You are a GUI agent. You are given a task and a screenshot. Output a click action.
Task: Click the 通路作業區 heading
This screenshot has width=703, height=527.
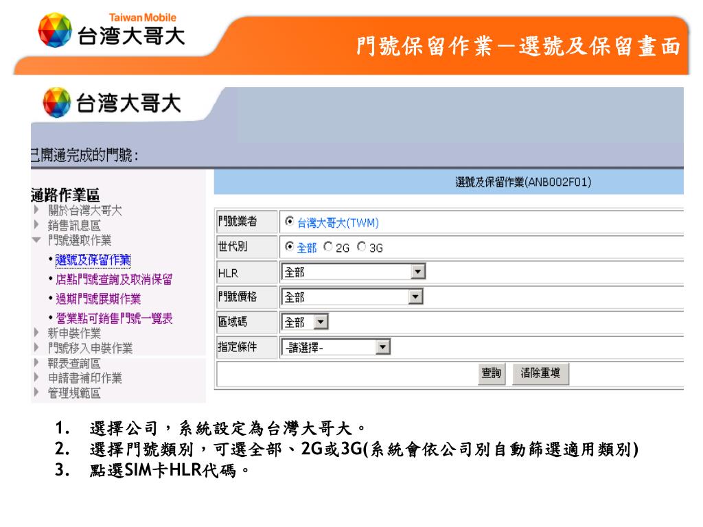(x=65, y=195)
